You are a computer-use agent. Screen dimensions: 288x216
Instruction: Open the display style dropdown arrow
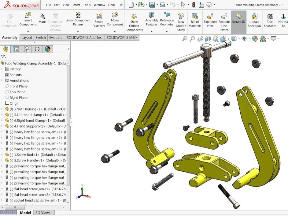point(238,39)
